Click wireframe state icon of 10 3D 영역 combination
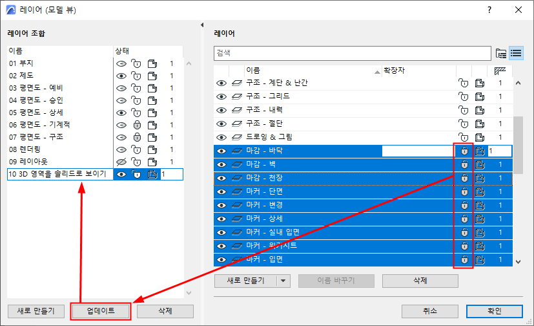Image resolution: width=534 pixels, height=326 pixels. tap(152, 174)
